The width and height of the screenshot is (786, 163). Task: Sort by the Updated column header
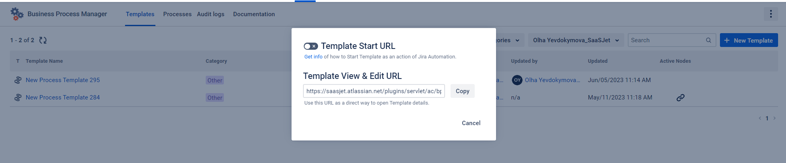598,61
